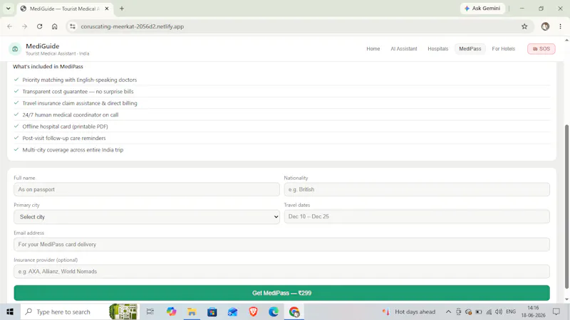This screenshot has width=570, height=320.
Task: Click Chrome icon on taskbar
Action: (294, 311)
